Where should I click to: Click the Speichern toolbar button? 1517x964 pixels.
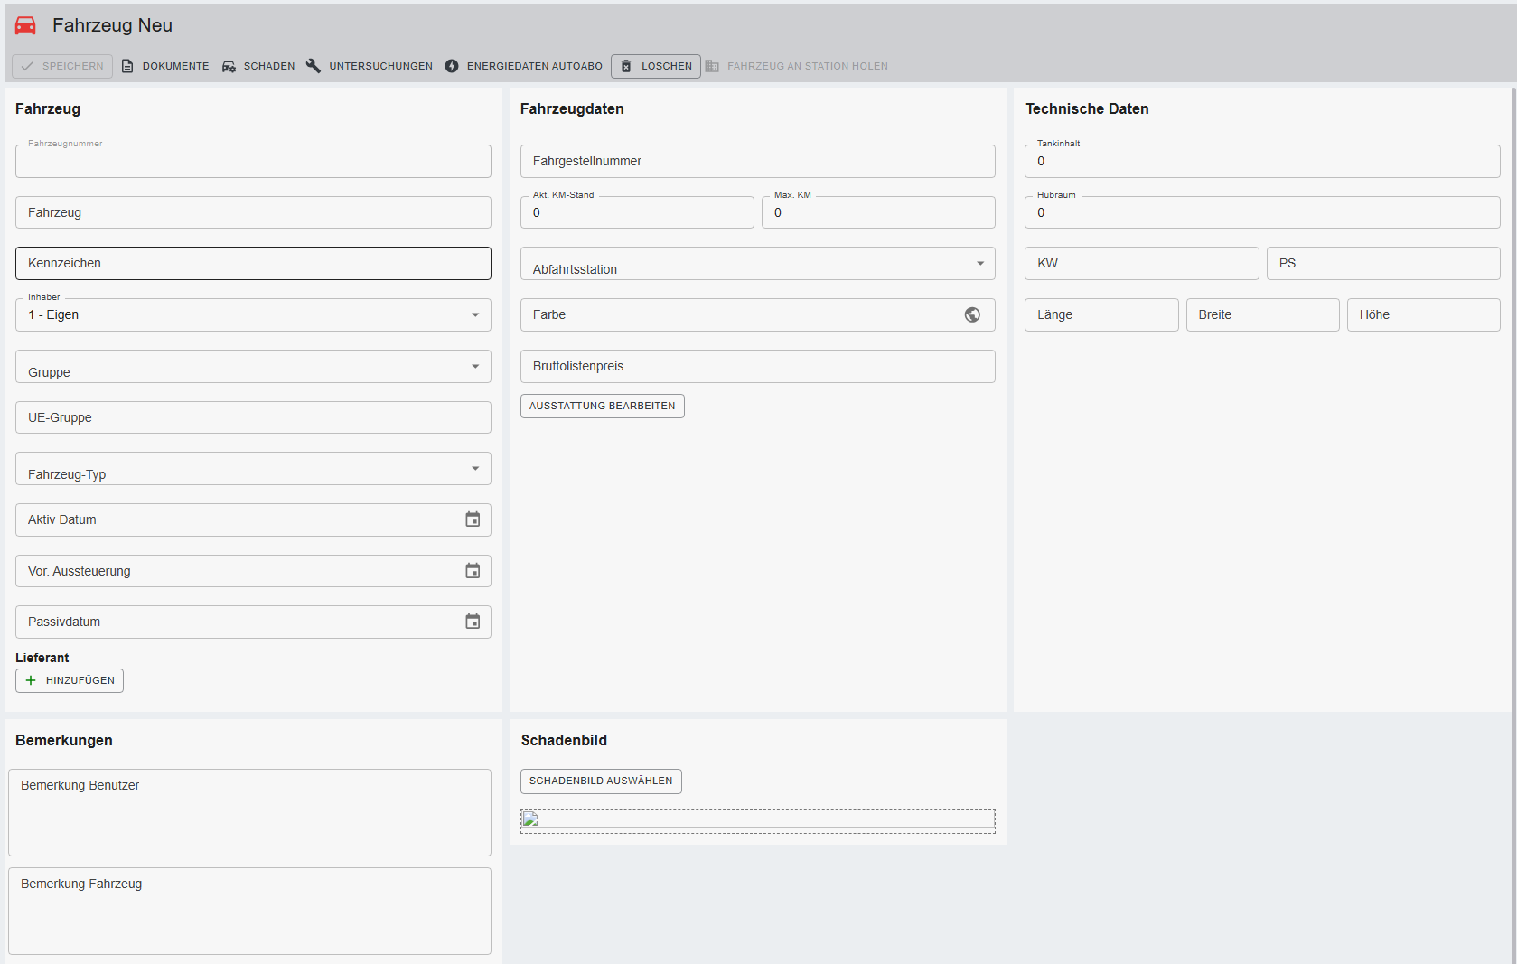coord(62,66)
